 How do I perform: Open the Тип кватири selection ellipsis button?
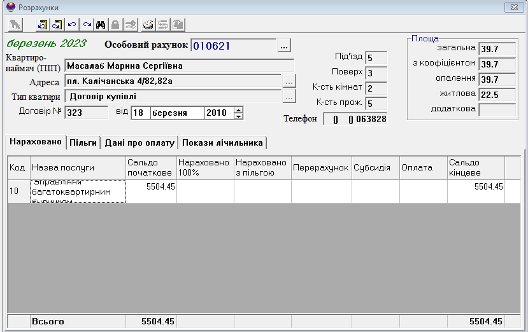(289, 97)
